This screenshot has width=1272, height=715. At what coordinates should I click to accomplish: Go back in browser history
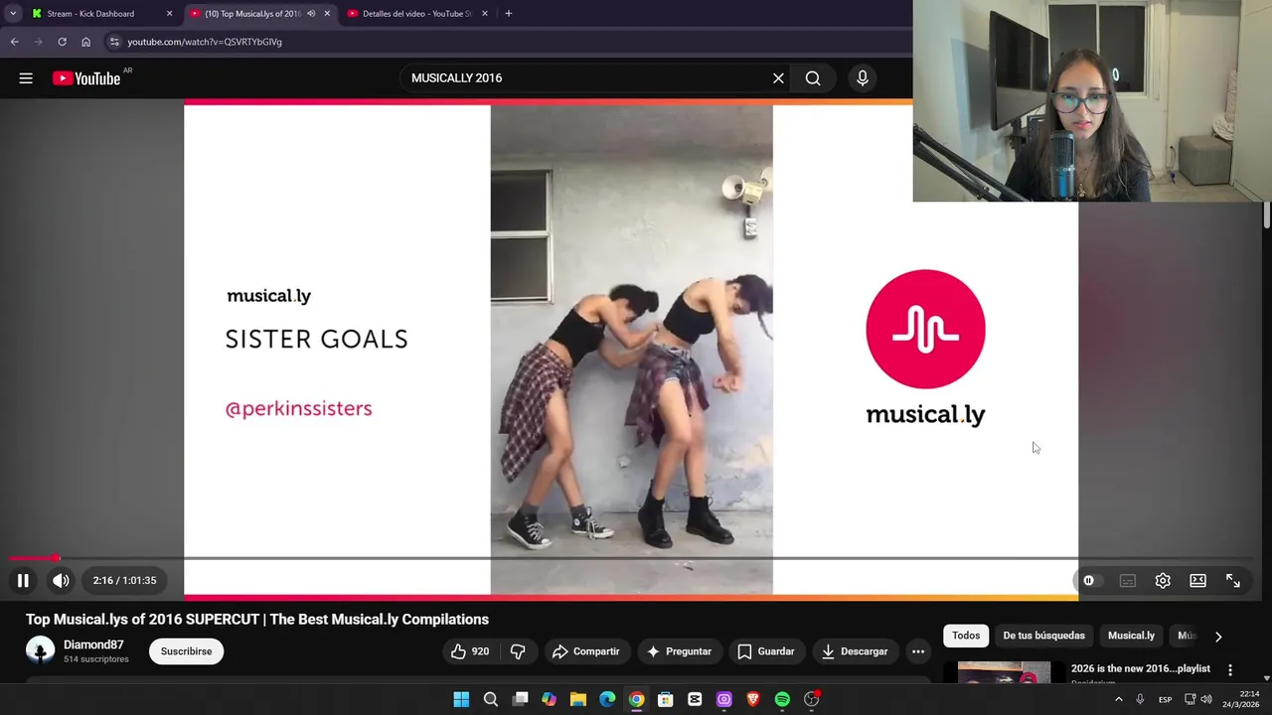15,42
